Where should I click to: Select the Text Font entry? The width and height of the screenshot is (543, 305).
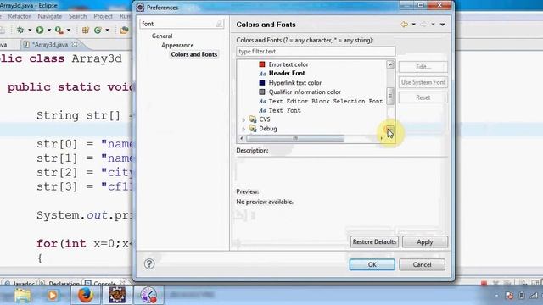(285, 111)
